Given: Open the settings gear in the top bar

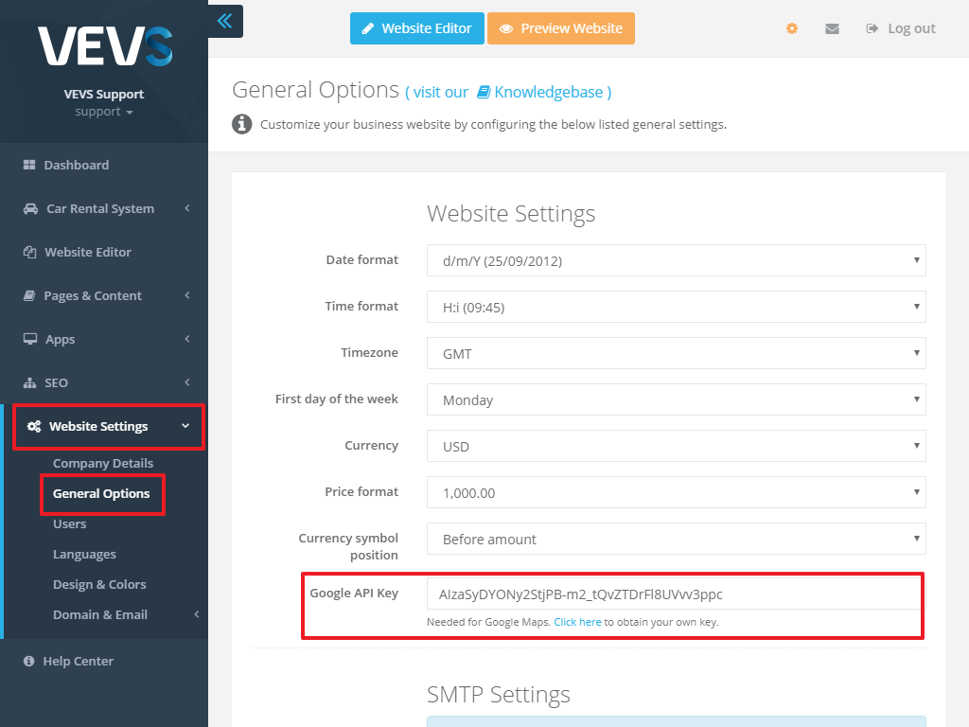Looking at the screenshot, I should 792,28.
